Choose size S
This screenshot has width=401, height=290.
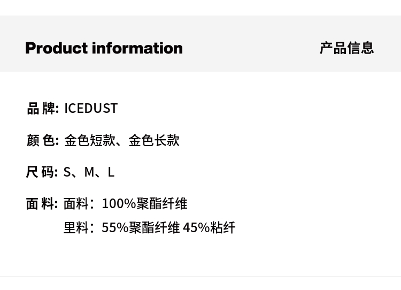pyautogui.click(x=67, y=172)
